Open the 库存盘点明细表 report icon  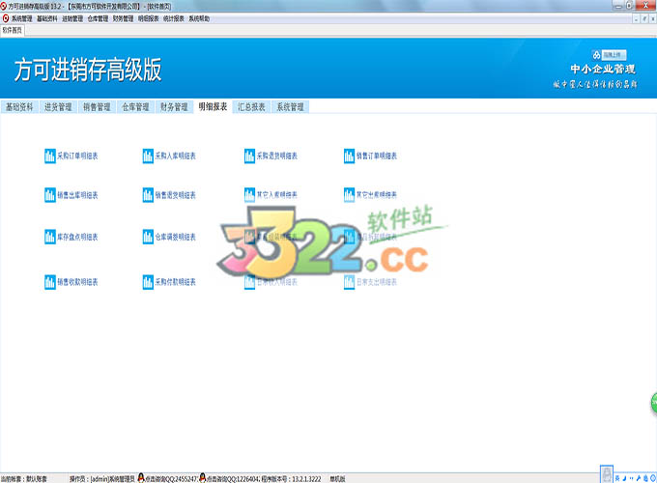click(50, 237)
